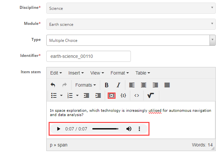The width and height of the screenshot is (218, 153).
Task: Expand the bullet list style arrow
Action: 61,95
